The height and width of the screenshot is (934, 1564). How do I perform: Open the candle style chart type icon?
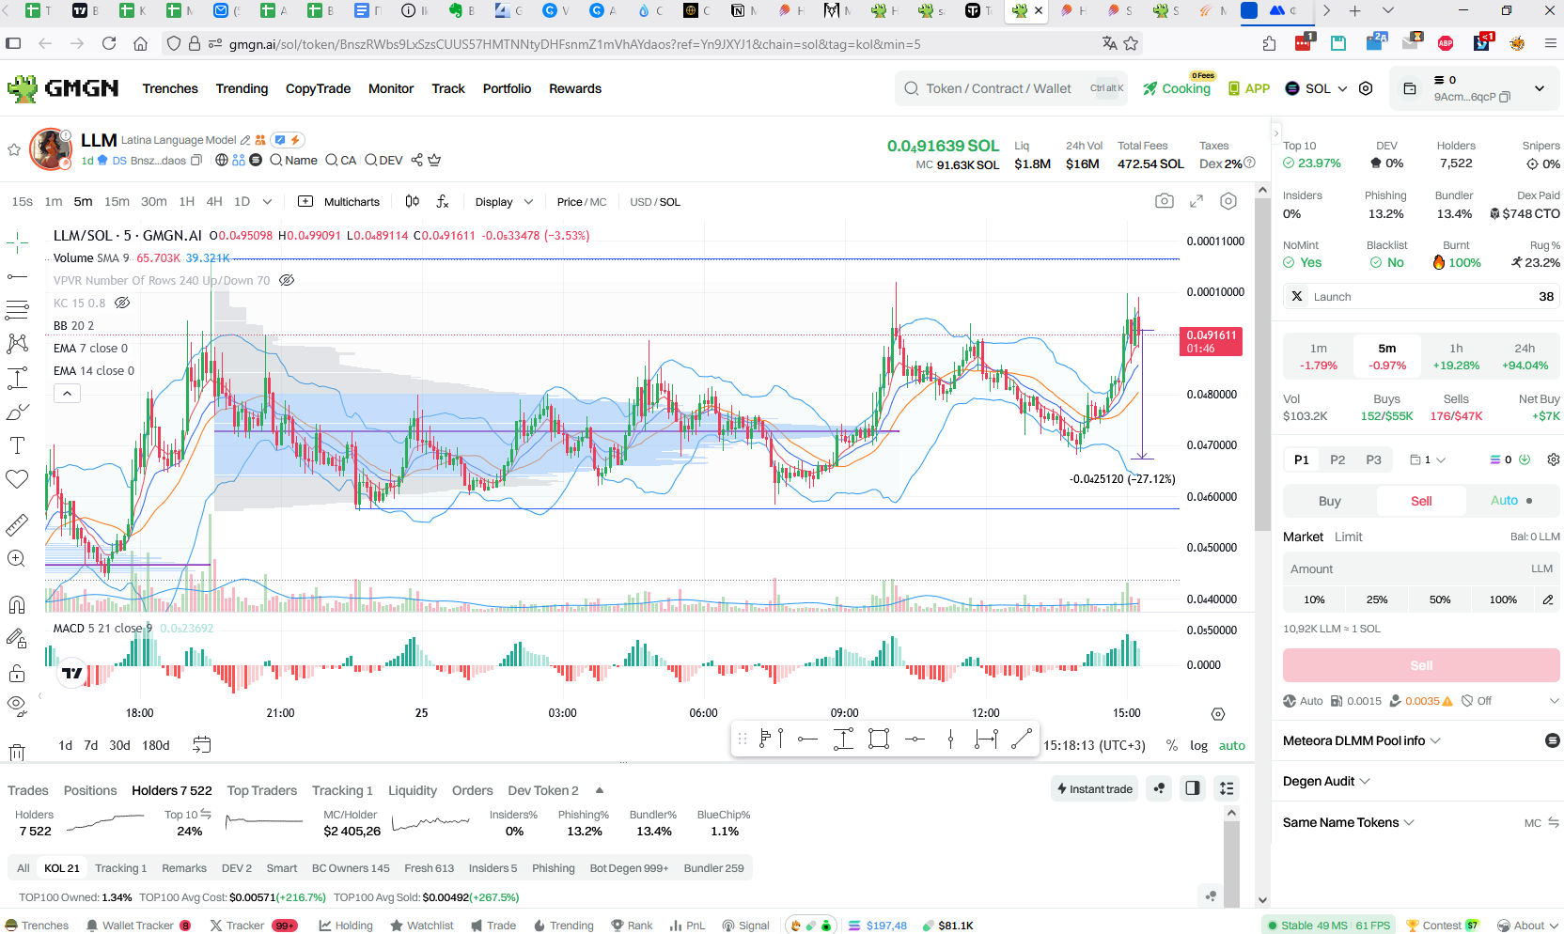(x=412, y=201)
